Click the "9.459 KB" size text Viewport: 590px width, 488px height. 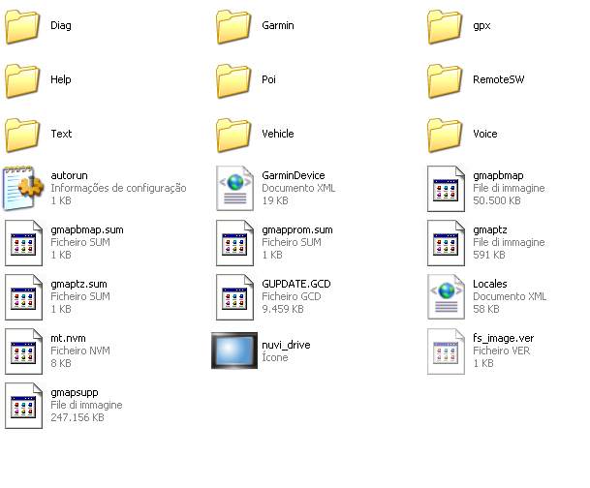pyautogui.click(x=283, y=309)
